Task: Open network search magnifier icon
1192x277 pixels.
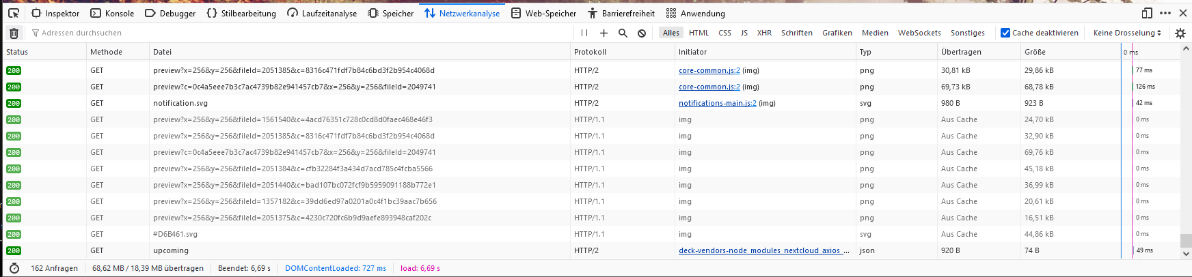Action: (623, 33)
